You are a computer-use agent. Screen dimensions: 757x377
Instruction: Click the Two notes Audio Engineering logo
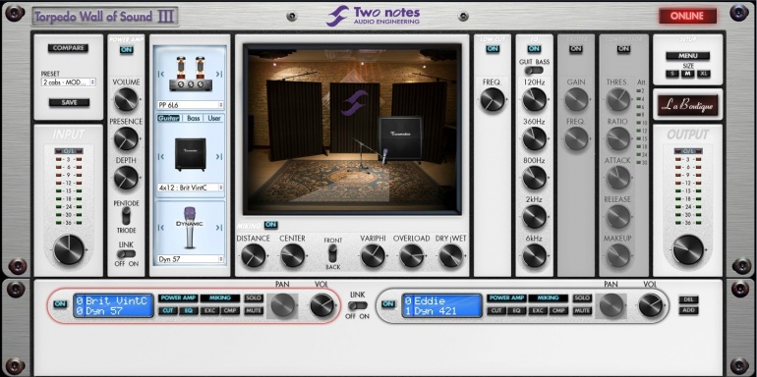pyautogui.click(x=374, y=16)
